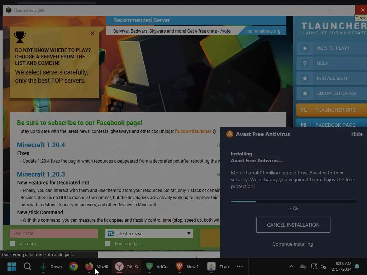Click the Help question mark icon

click(x=305, y=63)
